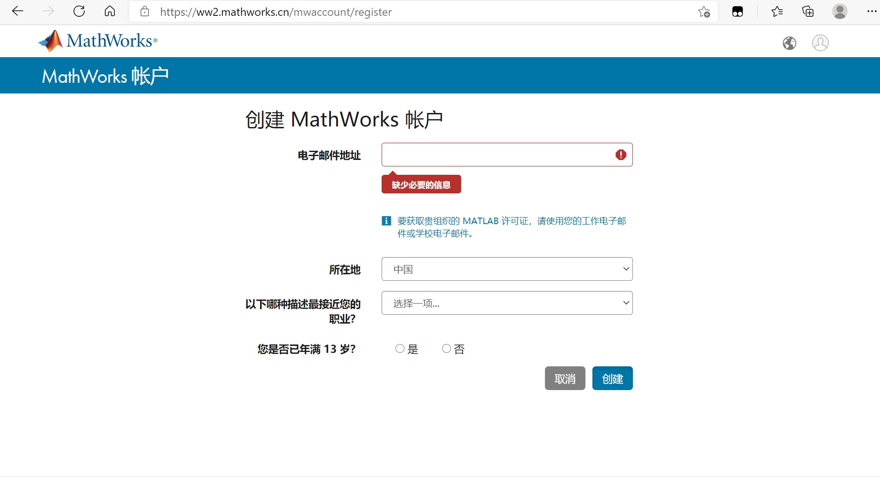Open the Favorites list icon
Screen dimensions: 880x477
click(777, 12)
